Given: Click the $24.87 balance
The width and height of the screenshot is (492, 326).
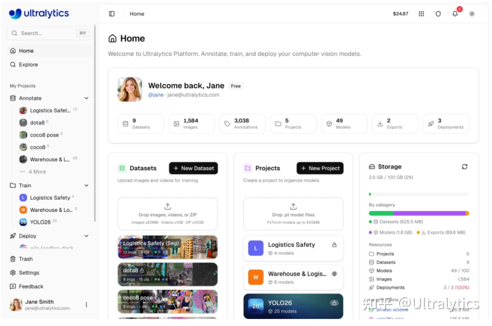Looking at the screenshot, I should [x=401, y=14].
